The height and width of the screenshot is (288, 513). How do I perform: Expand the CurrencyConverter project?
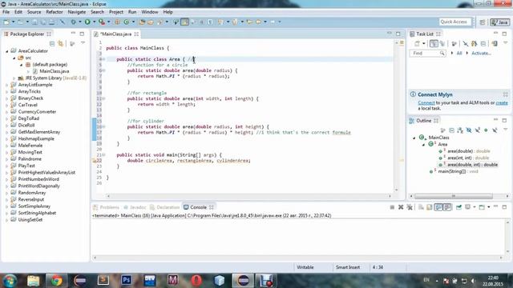pos(7,112)
